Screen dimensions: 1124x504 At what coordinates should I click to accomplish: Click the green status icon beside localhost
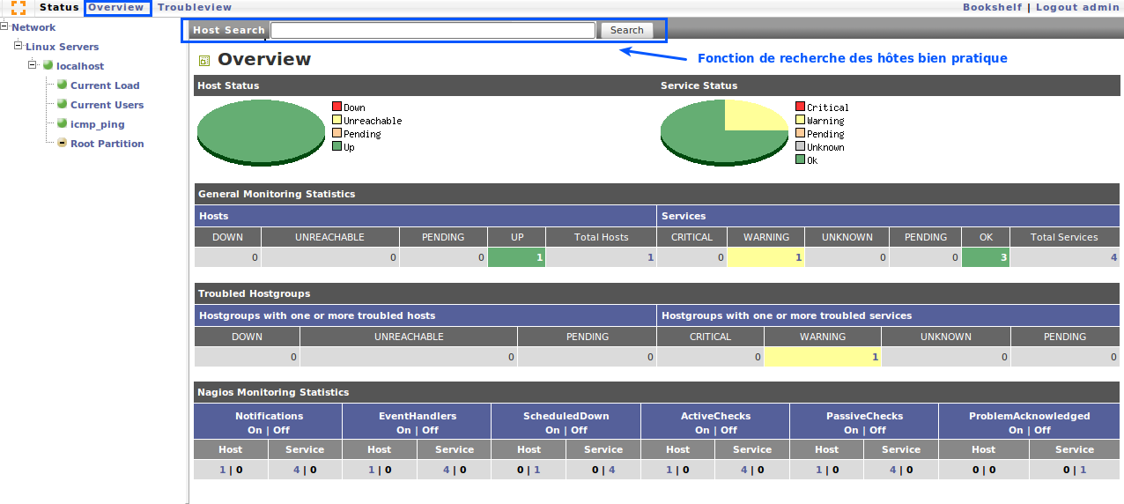point(48,65)
